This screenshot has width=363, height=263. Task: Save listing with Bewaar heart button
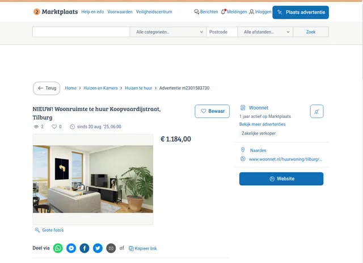[212, 111]
